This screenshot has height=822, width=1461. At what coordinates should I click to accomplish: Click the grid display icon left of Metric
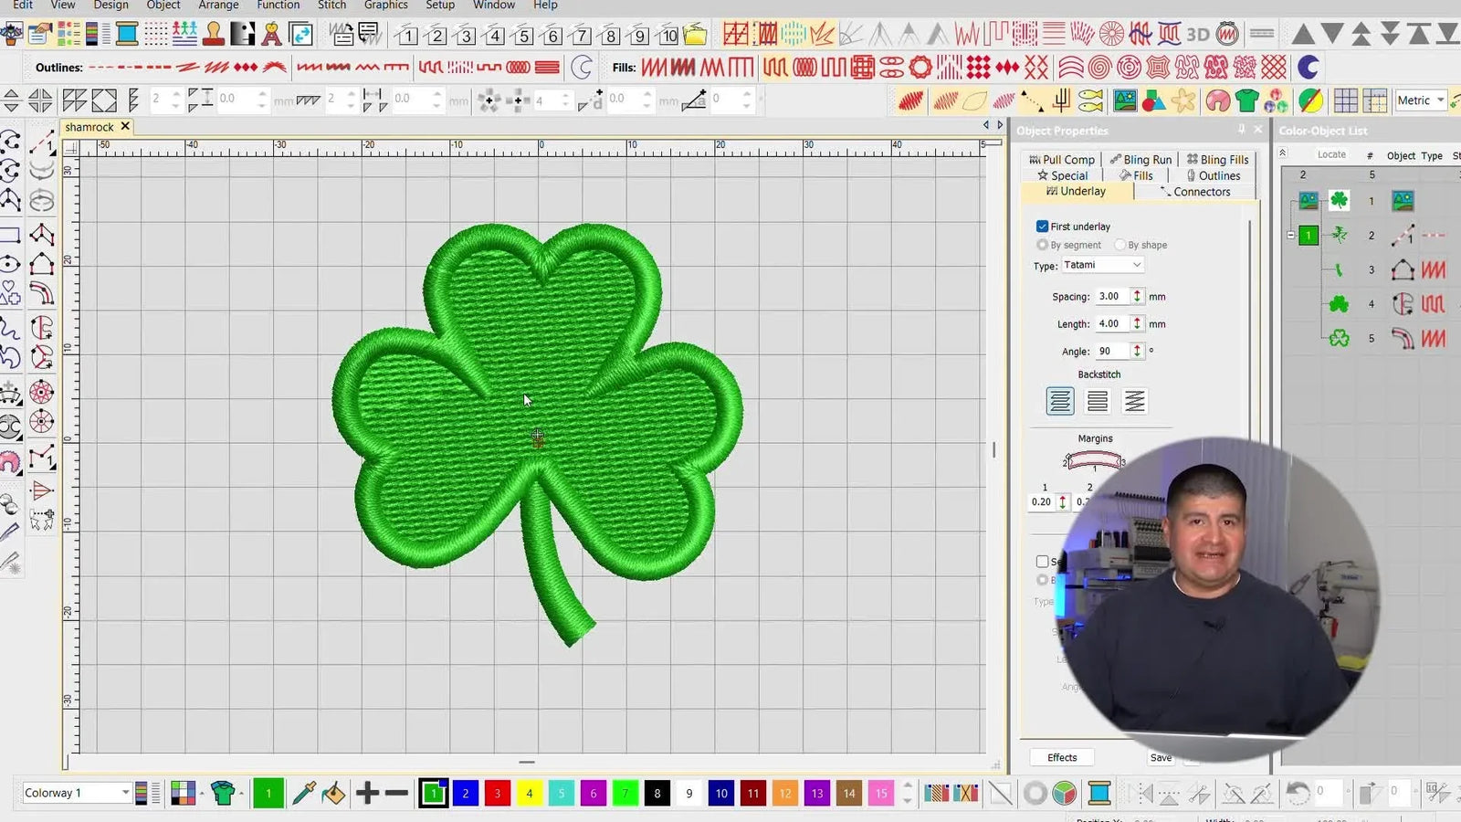pos(1345,100)
